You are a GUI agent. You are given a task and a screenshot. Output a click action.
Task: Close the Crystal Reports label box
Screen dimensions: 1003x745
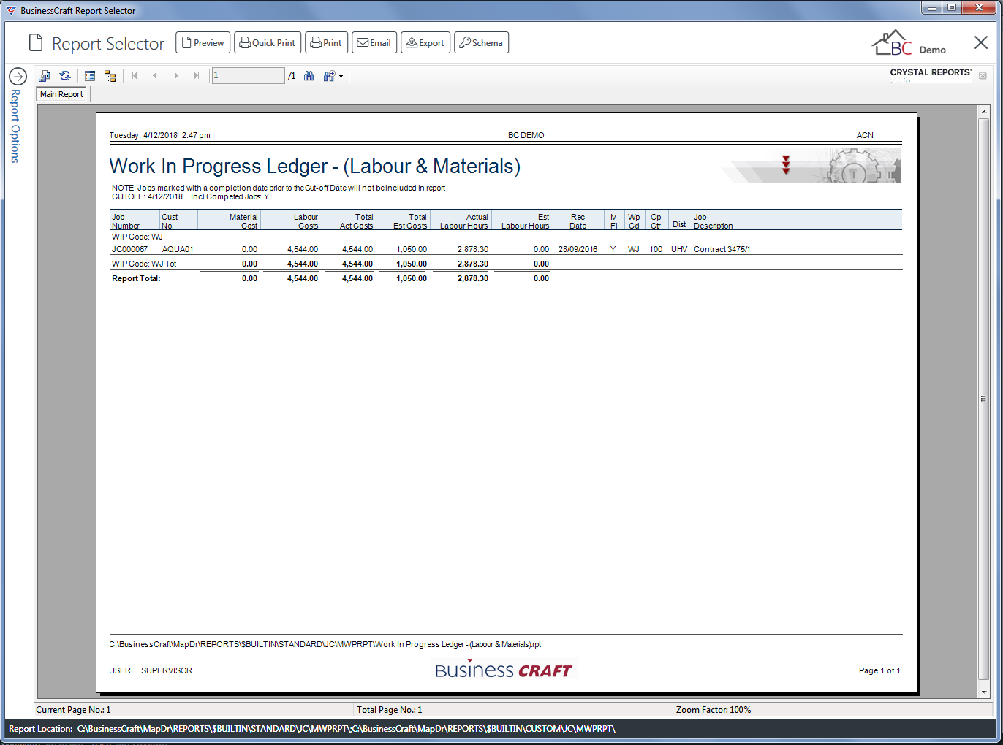(983, 76)
